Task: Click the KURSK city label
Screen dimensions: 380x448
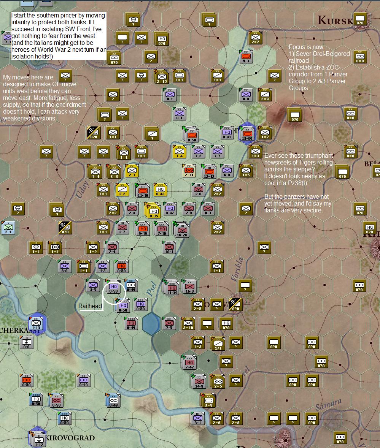Action: pyautogui.click(x=335, y=21)
